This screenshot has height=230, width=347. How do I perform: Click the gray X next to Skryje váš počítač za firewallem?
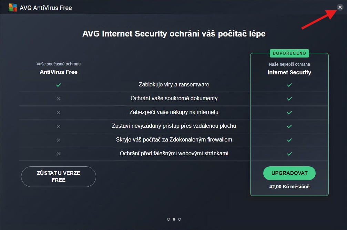[59, 140]
